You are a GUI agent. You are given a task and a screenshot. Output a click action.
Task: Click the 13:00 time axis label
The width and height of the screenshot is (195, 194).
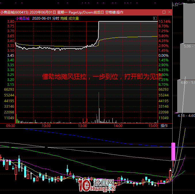point(83,126)
